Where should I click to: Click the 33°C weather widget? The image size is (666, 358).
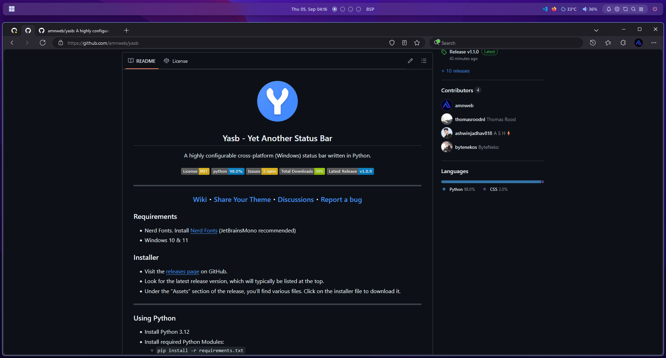coord(569,9)
